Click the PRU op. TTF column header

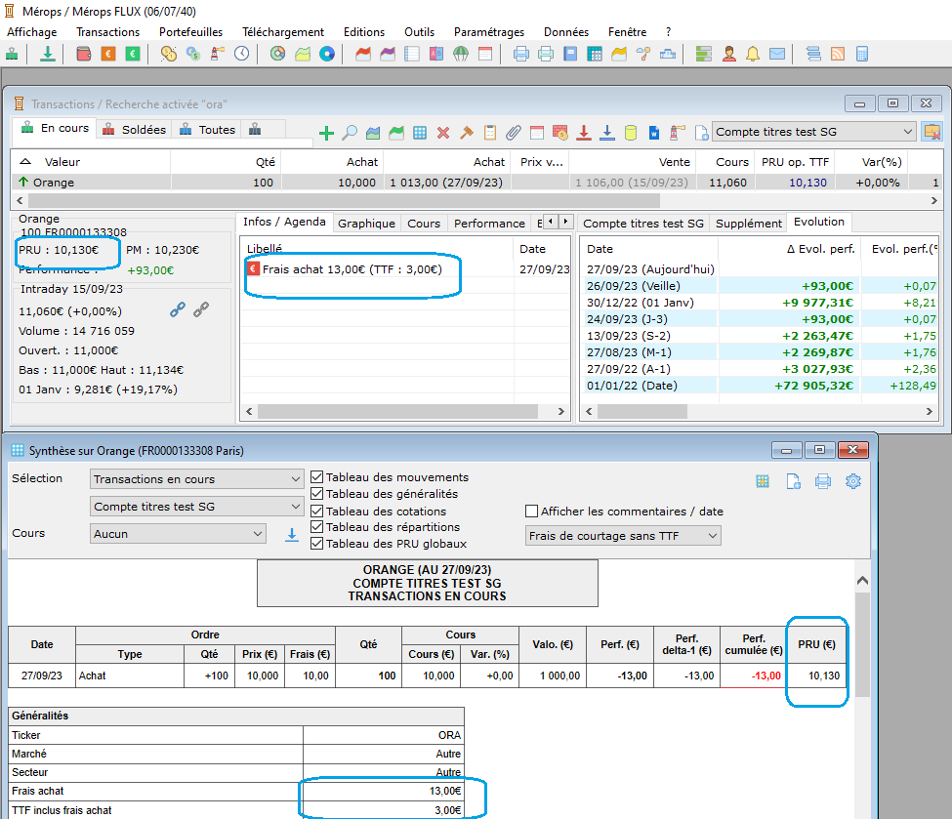[795, 162]
